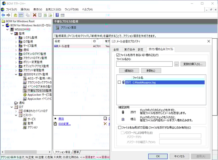Image resolution: width=218 pixels, height=160 pixels.
Task: Click the red Delete X toolbar icon
Action: (x=34, y=15)
